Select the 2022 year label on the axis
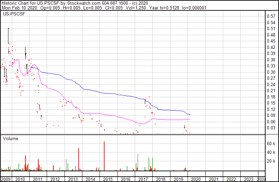 point(231,179)
